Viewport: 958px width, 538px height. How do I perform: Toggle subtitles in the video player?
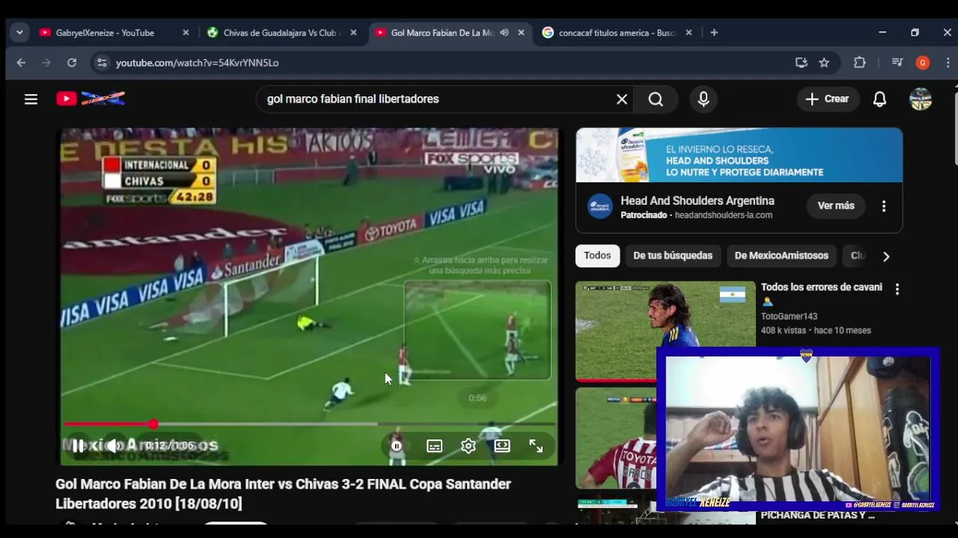[434, 446]
